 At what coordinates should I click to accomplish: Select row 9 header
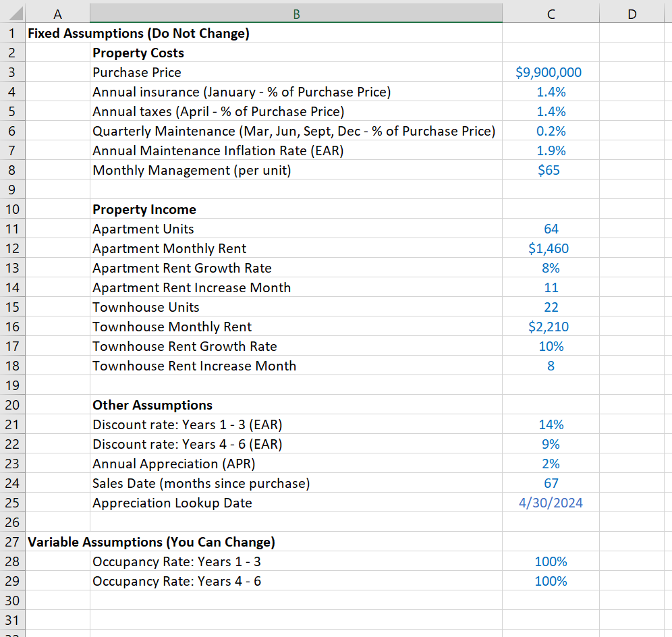pyautogui.click(x=12, y=190)
